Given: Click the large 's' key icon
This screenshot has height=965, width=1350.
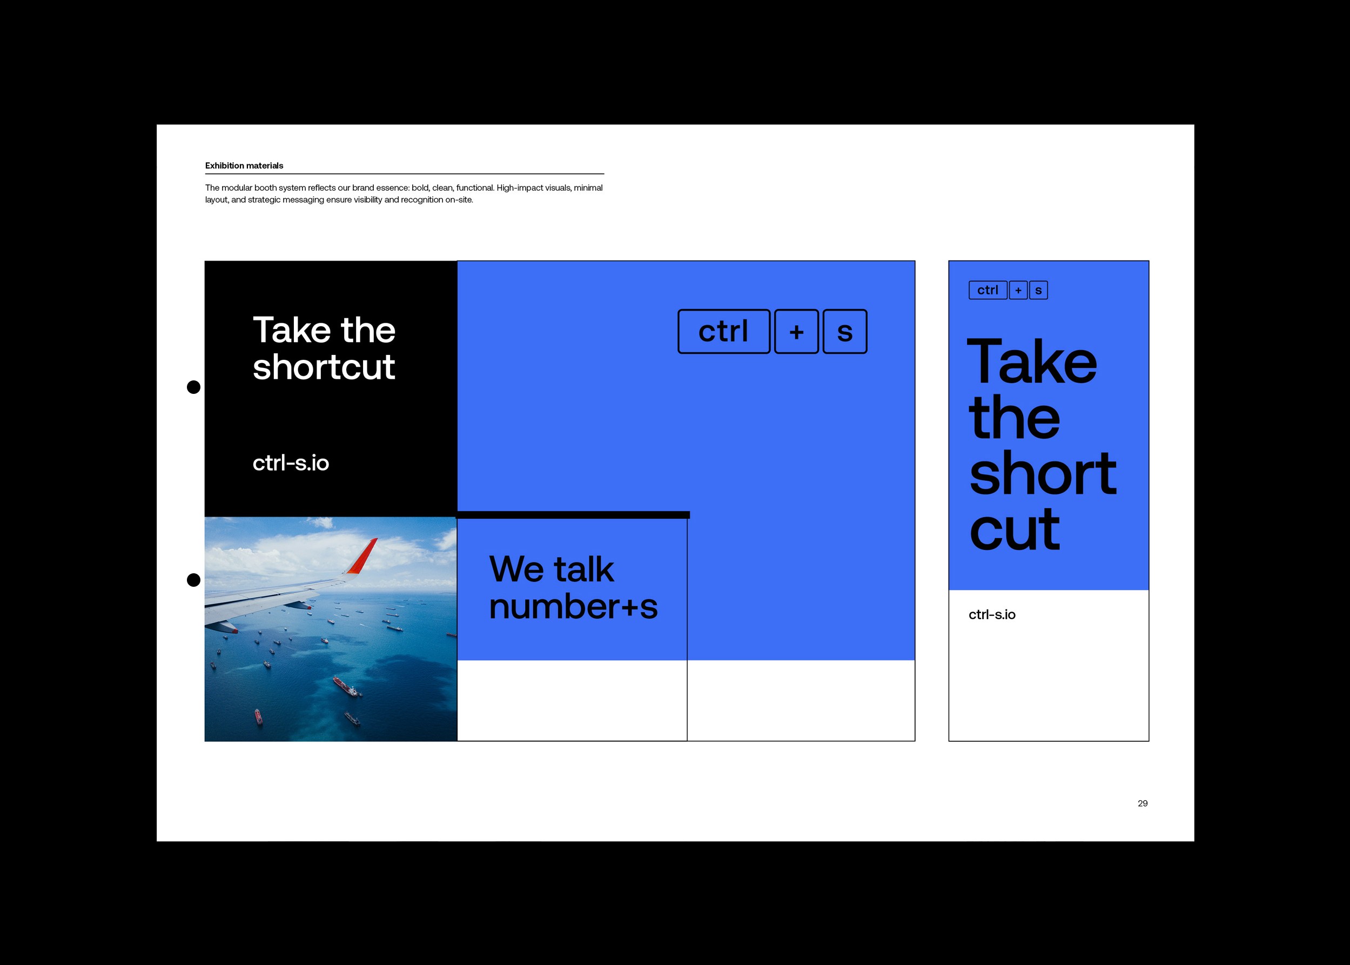Looking at the screenshot, I should 844,332.
